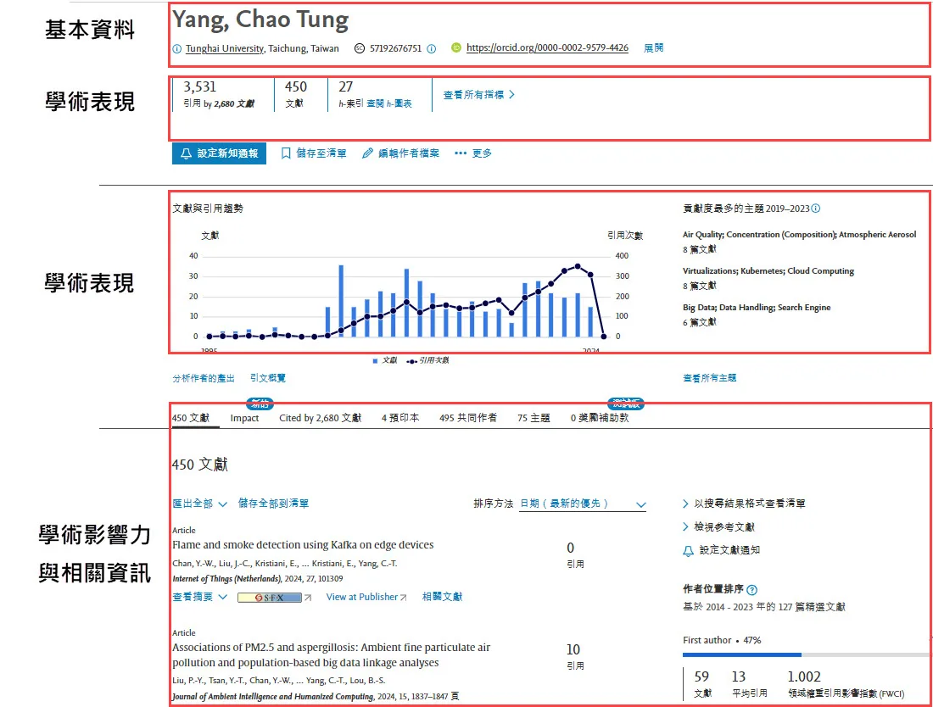Viewport: 933px width, 707px height.
Task: Click info icon next to 貢獻度最多的主題
Action: (x=816, y=209)
